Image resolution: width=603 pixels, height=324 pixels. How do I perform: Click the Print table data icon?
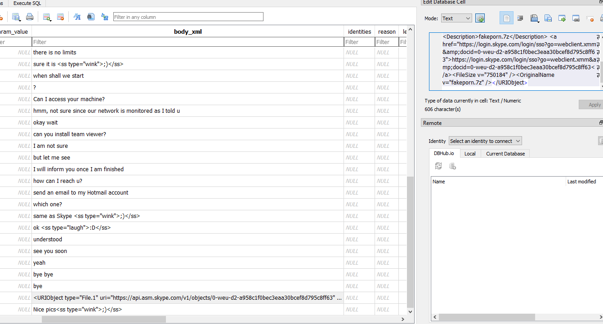point(30,17)
